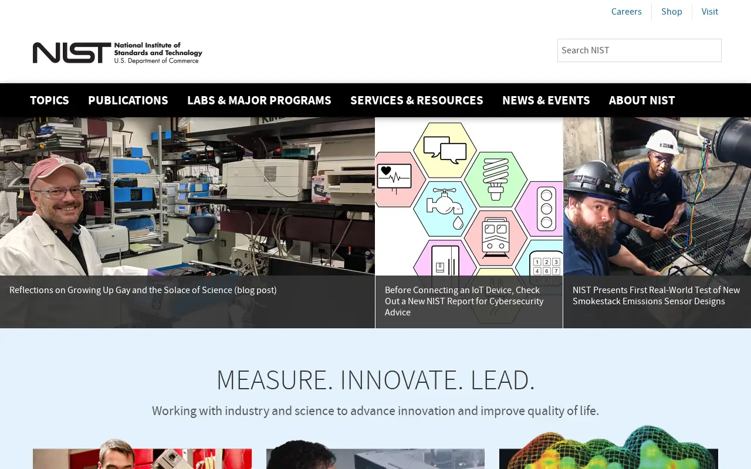The height and width of the screenshot is (469, 751).
Task: Go to the Visit page
Action: [x=710, y=12]
